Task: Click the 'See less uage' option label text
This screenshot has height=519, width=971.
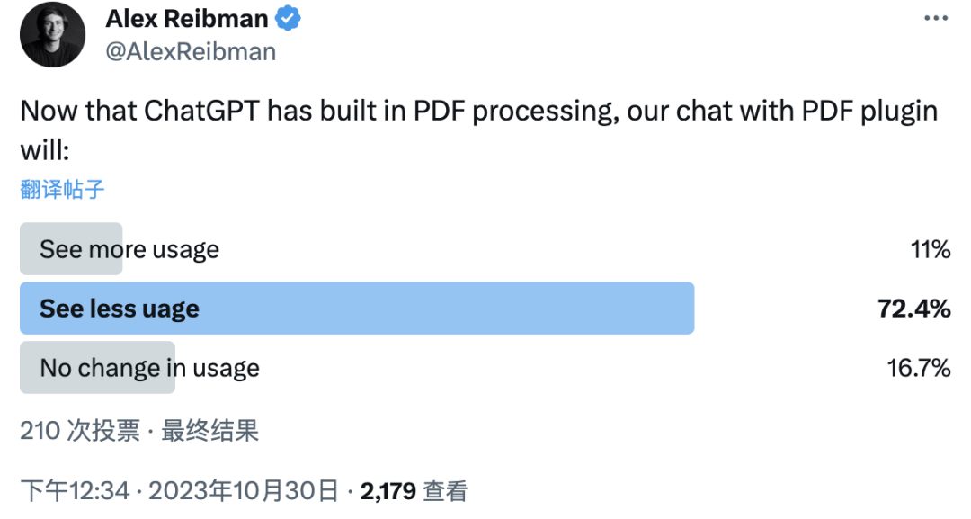Action: (x=120, y=309)
